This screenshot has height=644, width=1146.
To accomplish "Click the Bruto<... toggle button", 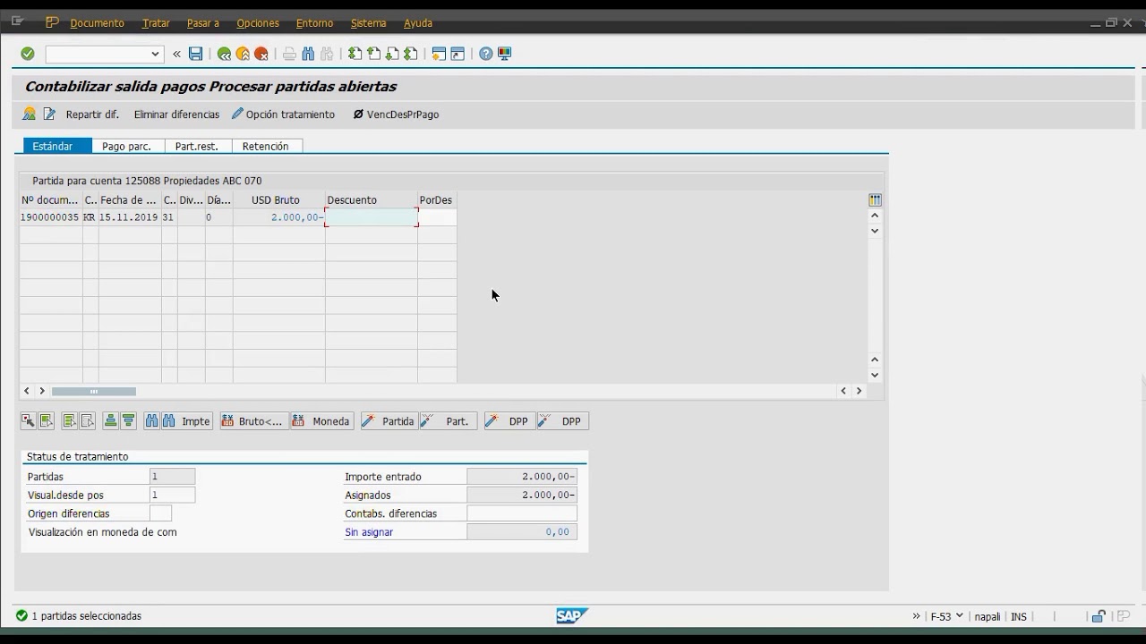I will pos(253,421).
